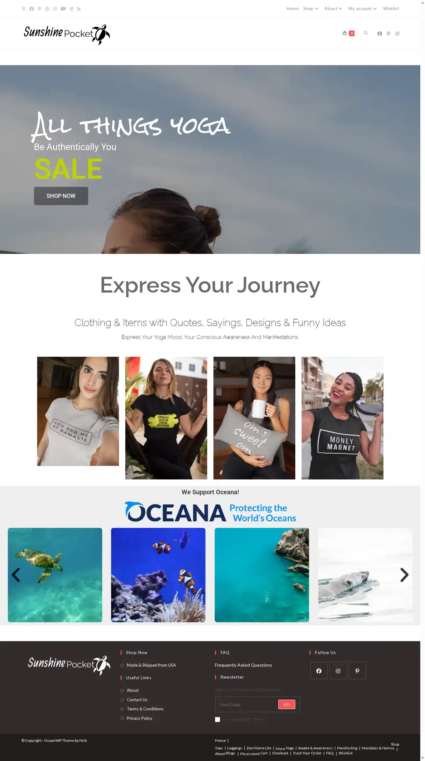Advance the Oceana carousel with next arrow
The image size is (425, 761).
(404, 575)
